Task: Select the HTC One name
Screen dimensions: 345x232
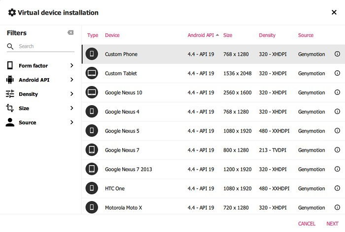Action: pos(115,189)
